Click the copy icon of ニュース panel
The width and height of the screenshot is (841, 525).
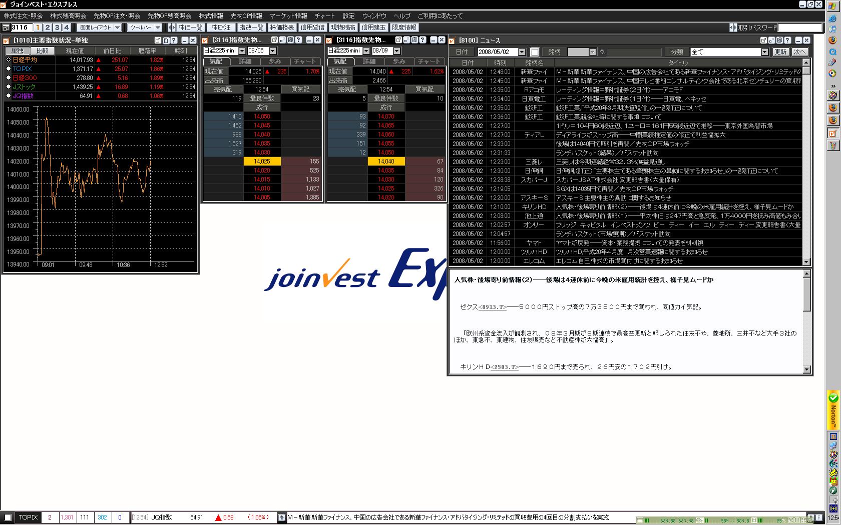pyautogui.click(x=779, y=40)
